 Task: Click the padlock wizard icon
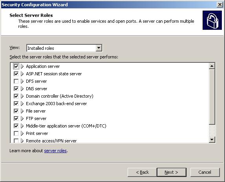(212, 20)
